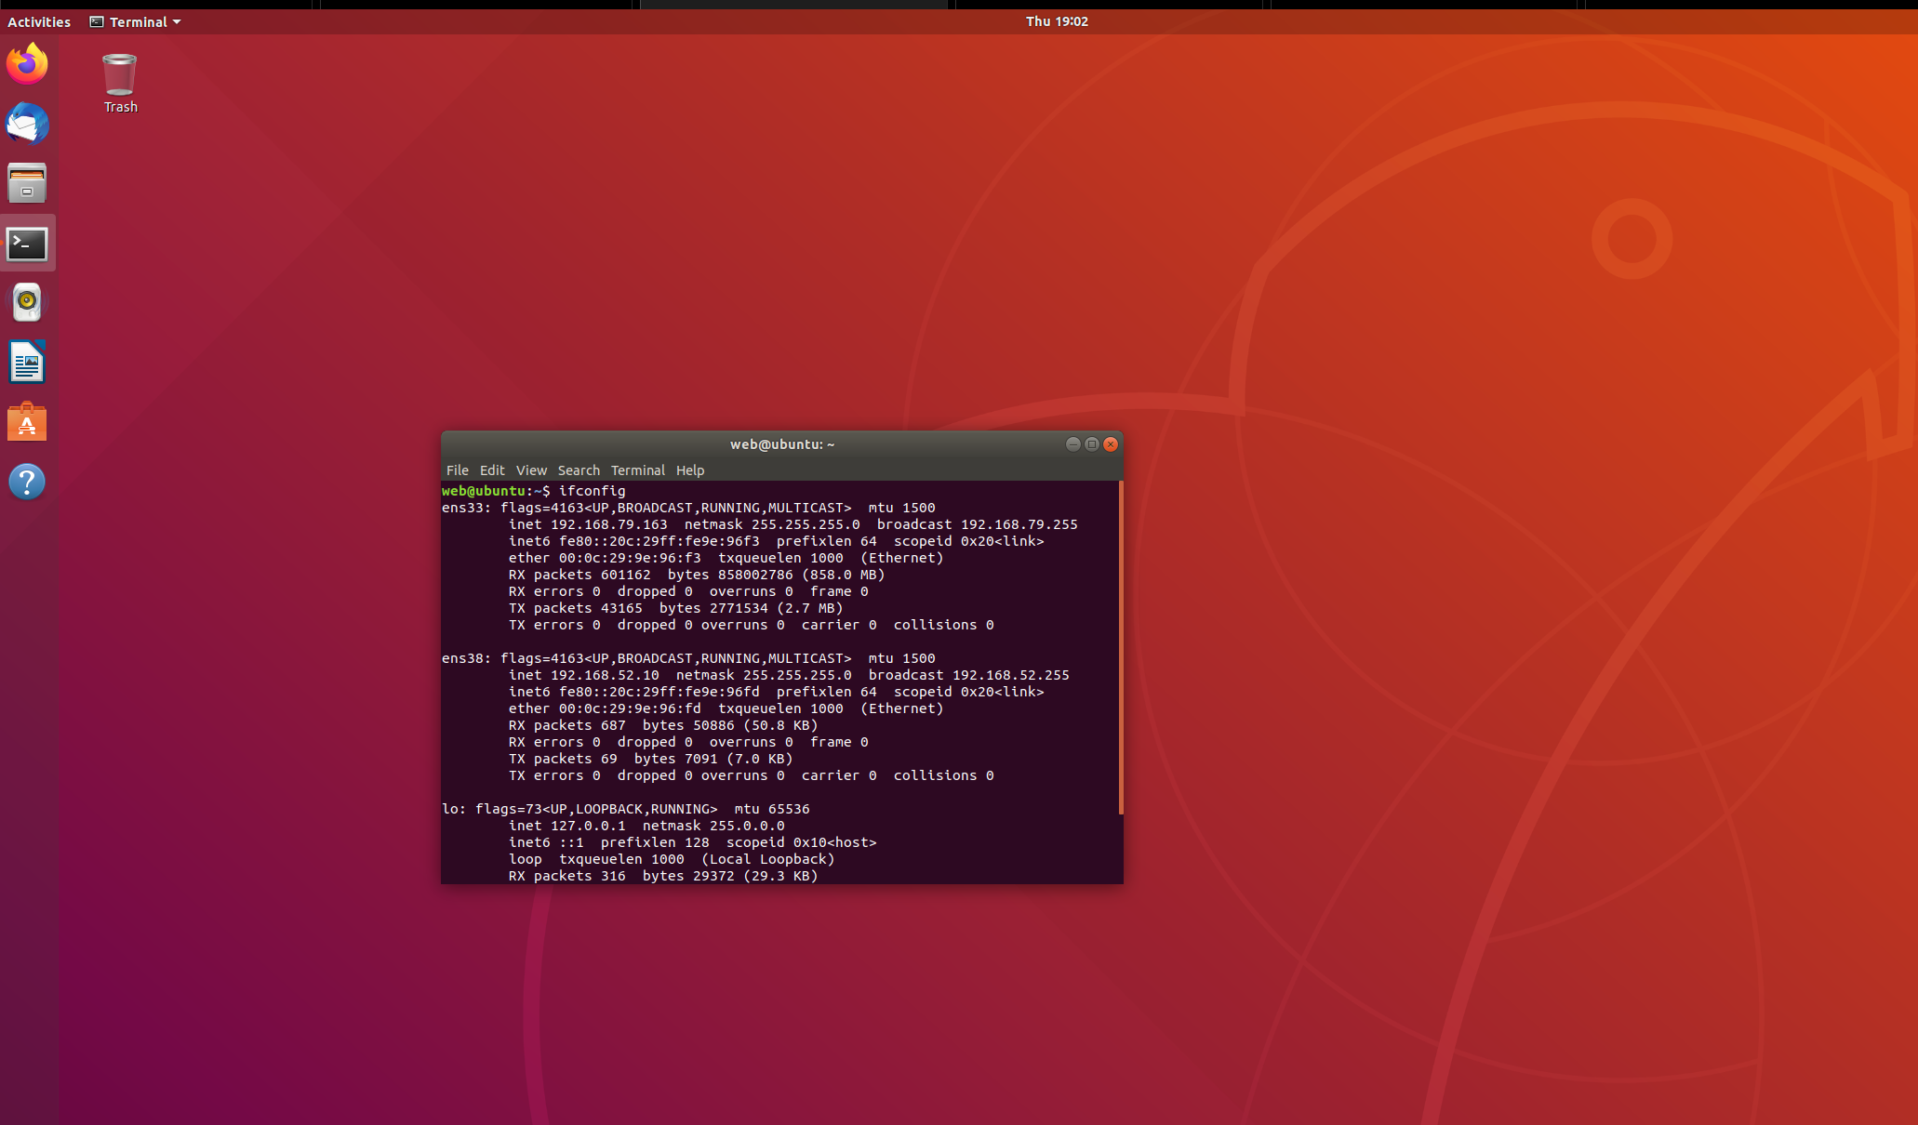The height and width of the screenshot is (1125, 1918).
Task: Maximize the terminal window
Action: 1092,444
